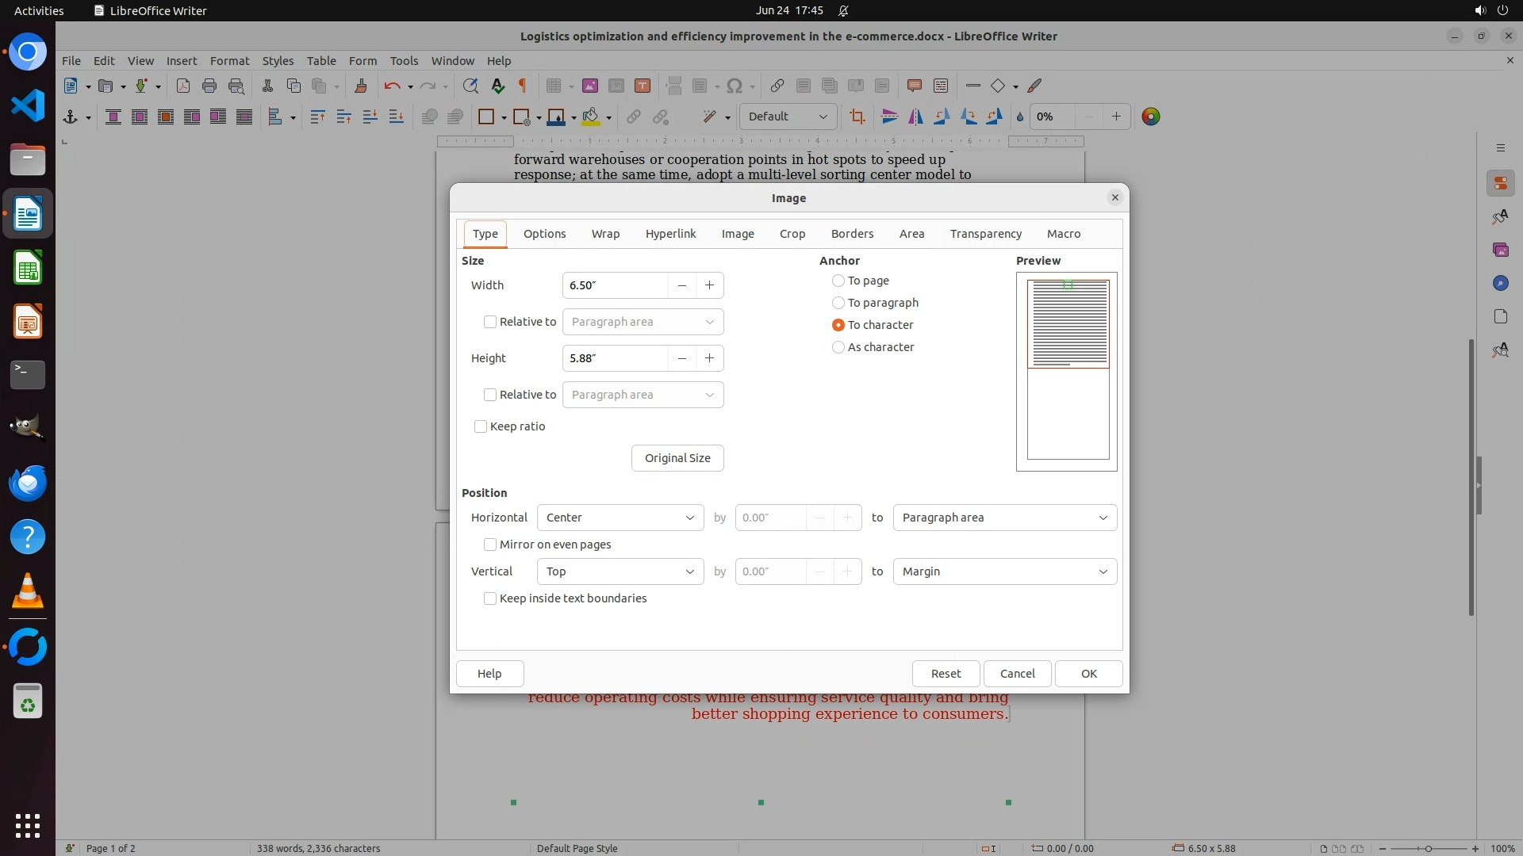Click the Export as PDF icon
The width and height of the screenshot is (1523, 856).
coord(182,86)
